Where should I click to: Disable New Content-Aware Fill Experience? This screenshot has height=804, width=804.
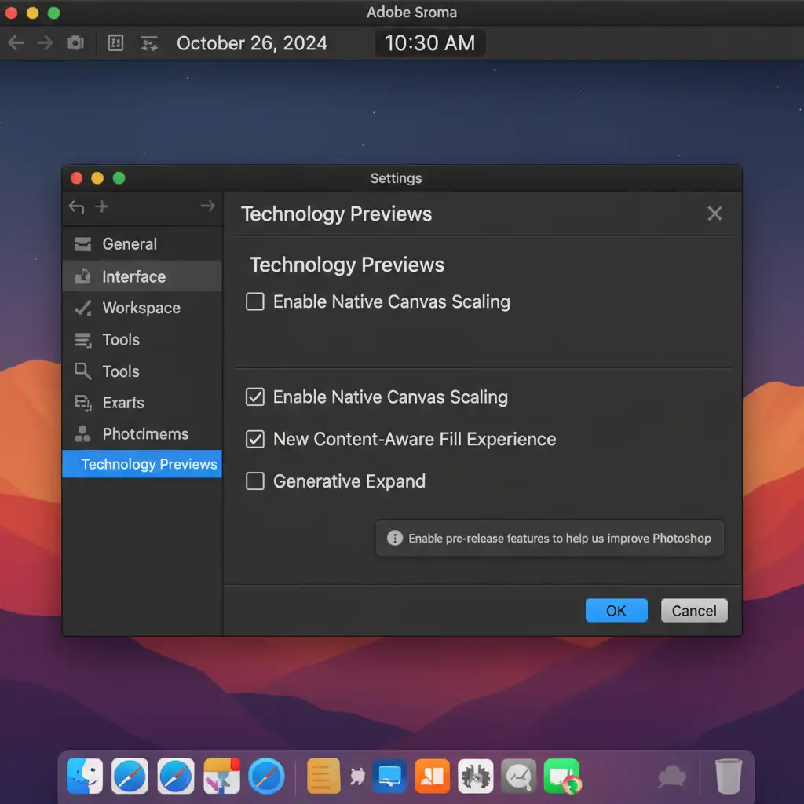coord(255,439)
